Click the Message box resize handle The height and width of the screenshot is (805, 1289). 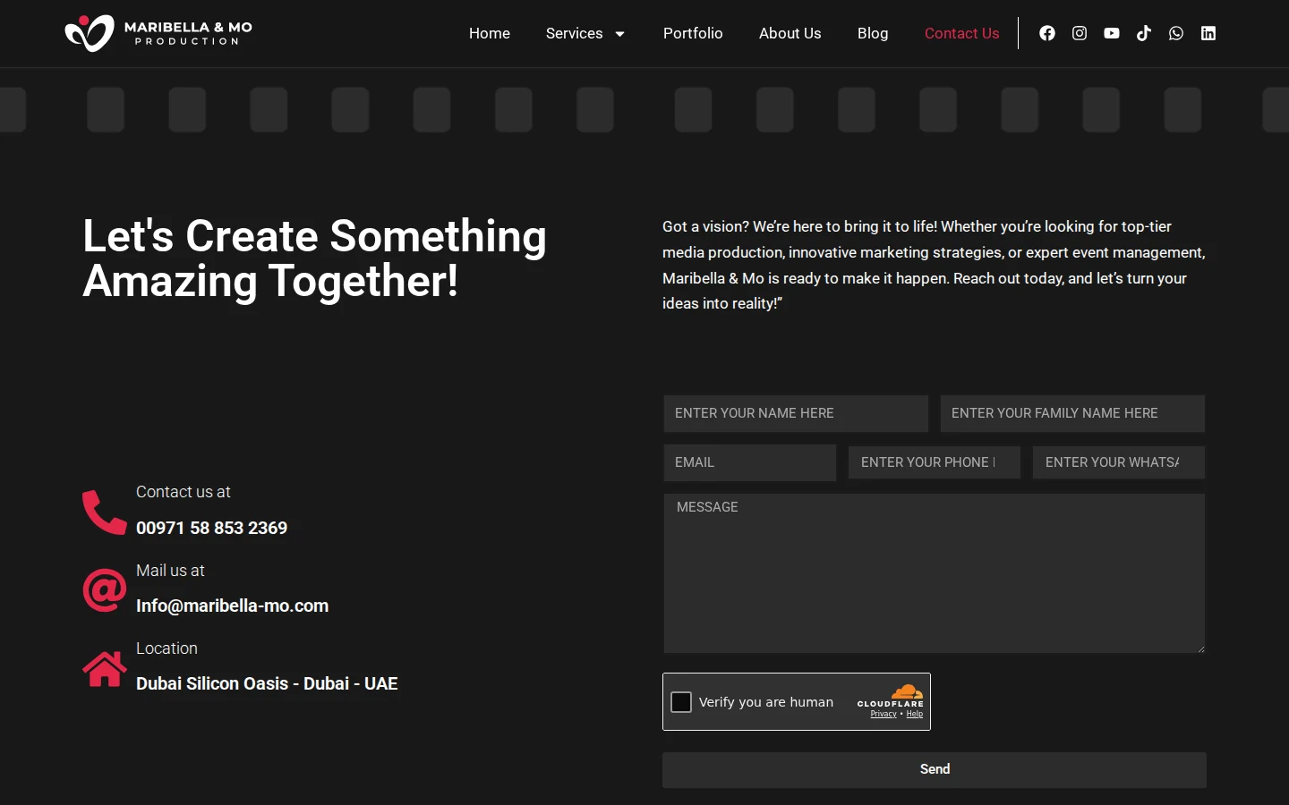coord(1200,648)
